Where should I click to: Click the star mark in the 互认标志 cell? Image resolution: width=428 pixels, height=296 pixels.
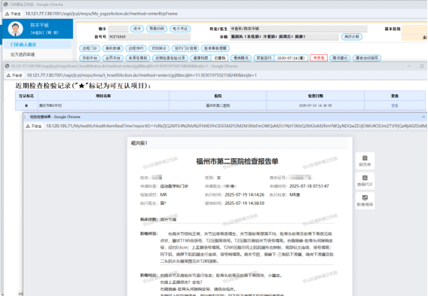26,105
